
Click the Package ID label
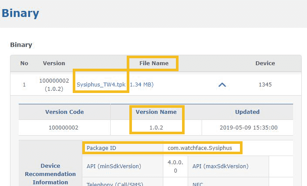point(101,148)
